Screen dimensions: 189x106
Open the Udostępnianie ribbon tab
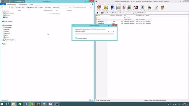[23, 4]
